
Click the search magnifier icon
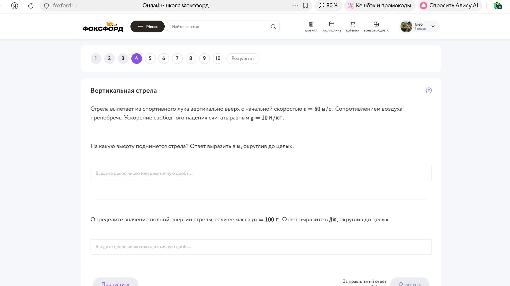273,26
